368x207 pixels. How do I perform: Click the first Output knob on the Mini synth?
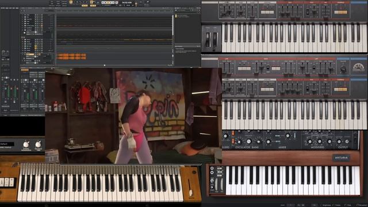[339, 141]
